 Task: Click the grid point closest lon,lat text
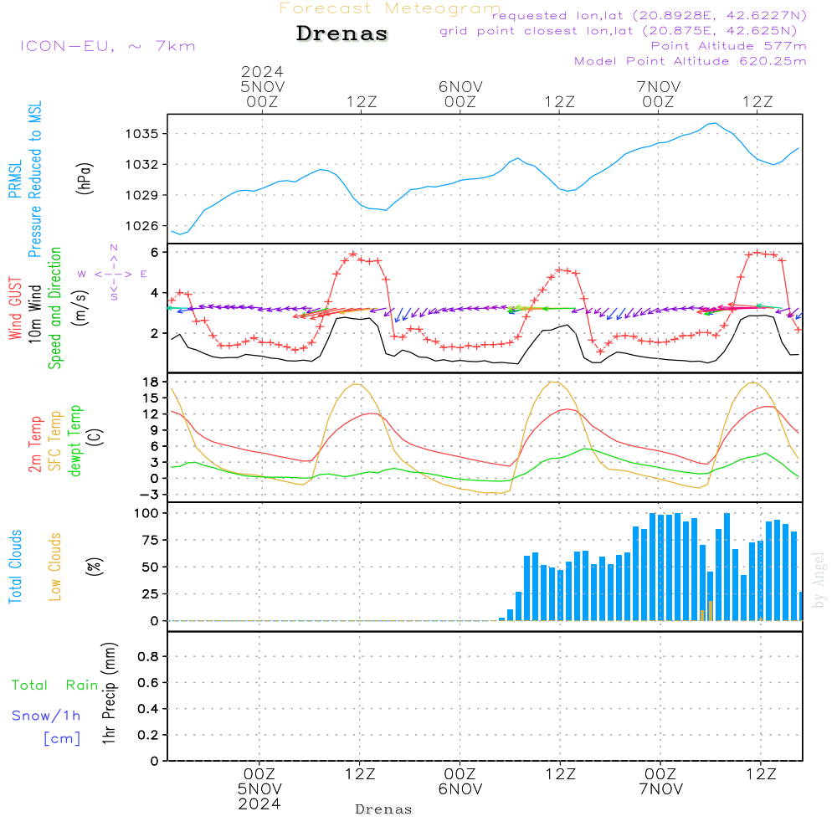pyautogui.click(x=619, y=30)
